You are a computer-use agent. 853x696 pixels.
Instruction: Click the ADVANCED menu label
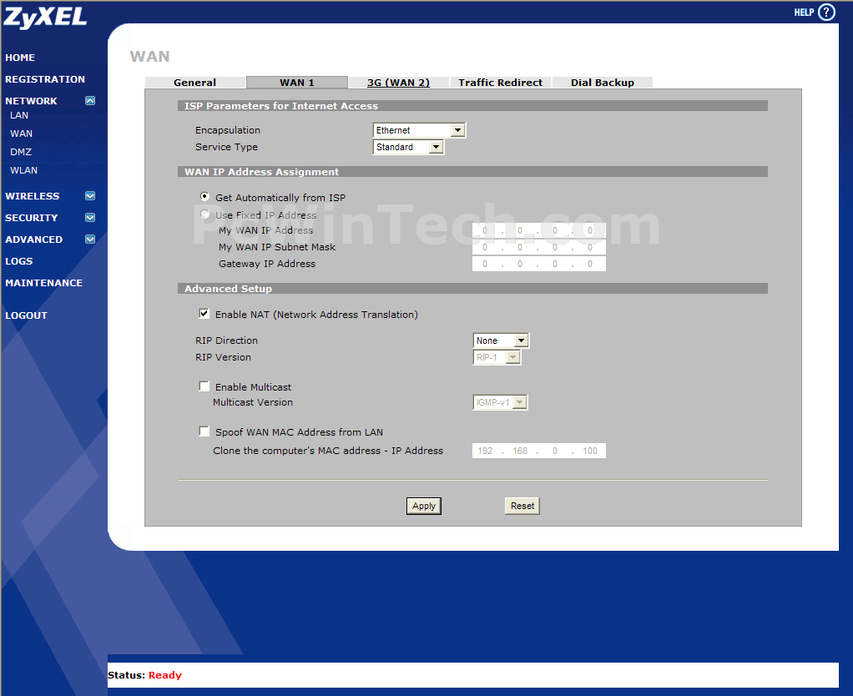pos(33,240)
